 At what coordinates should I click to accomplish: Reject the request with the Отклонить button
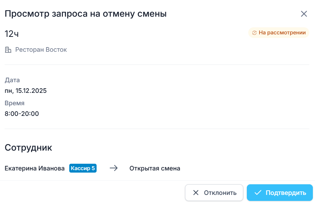pos(214,193)
